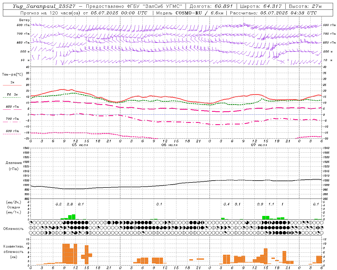This screenshot has height=270, width=337.
Task: Click the station title Yug_Saranpaul_23527
Action: (44, 6)
